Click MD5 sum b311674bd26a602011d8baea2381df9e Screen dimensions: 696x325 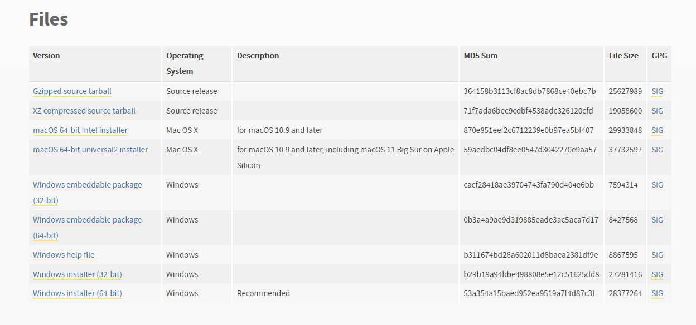tap(530, 255)
